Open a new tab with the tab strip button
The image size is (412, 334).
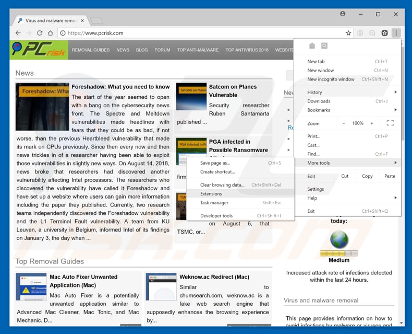pos(96,20)
